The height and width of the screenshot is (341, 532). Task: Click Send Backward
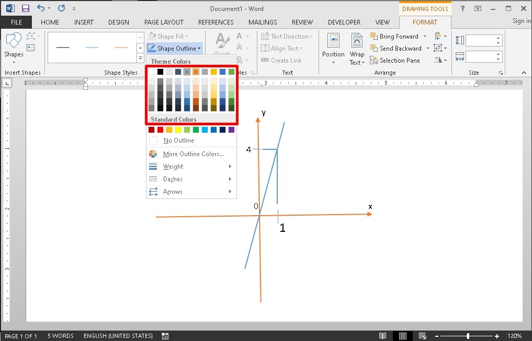pyautogui.click(x=397, y=49)
